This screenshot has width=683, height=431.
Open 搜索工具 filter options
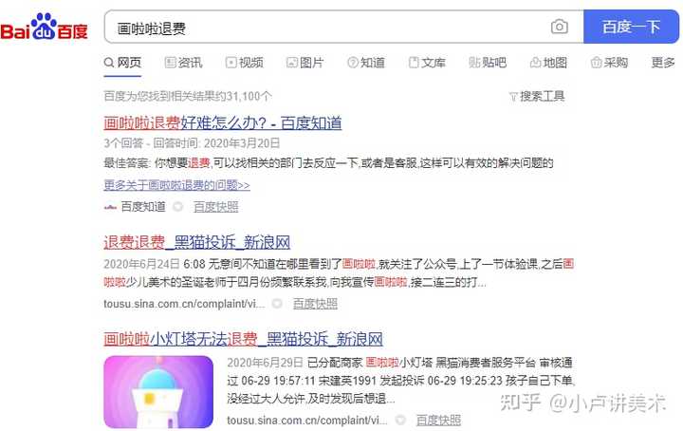point(537,96)
